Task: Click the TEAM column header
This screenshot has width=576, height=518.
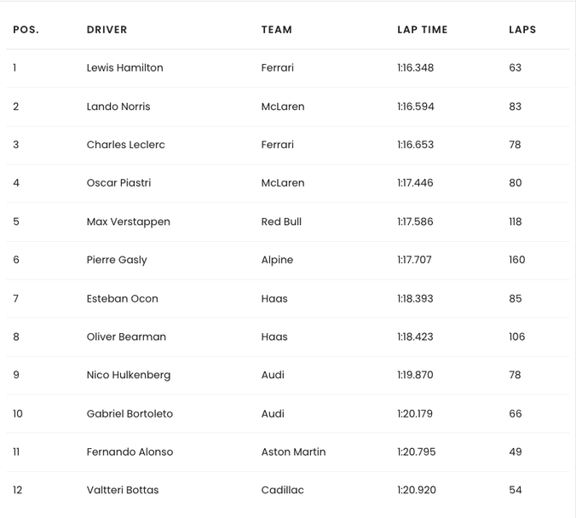Action: (x=276, y=30)
